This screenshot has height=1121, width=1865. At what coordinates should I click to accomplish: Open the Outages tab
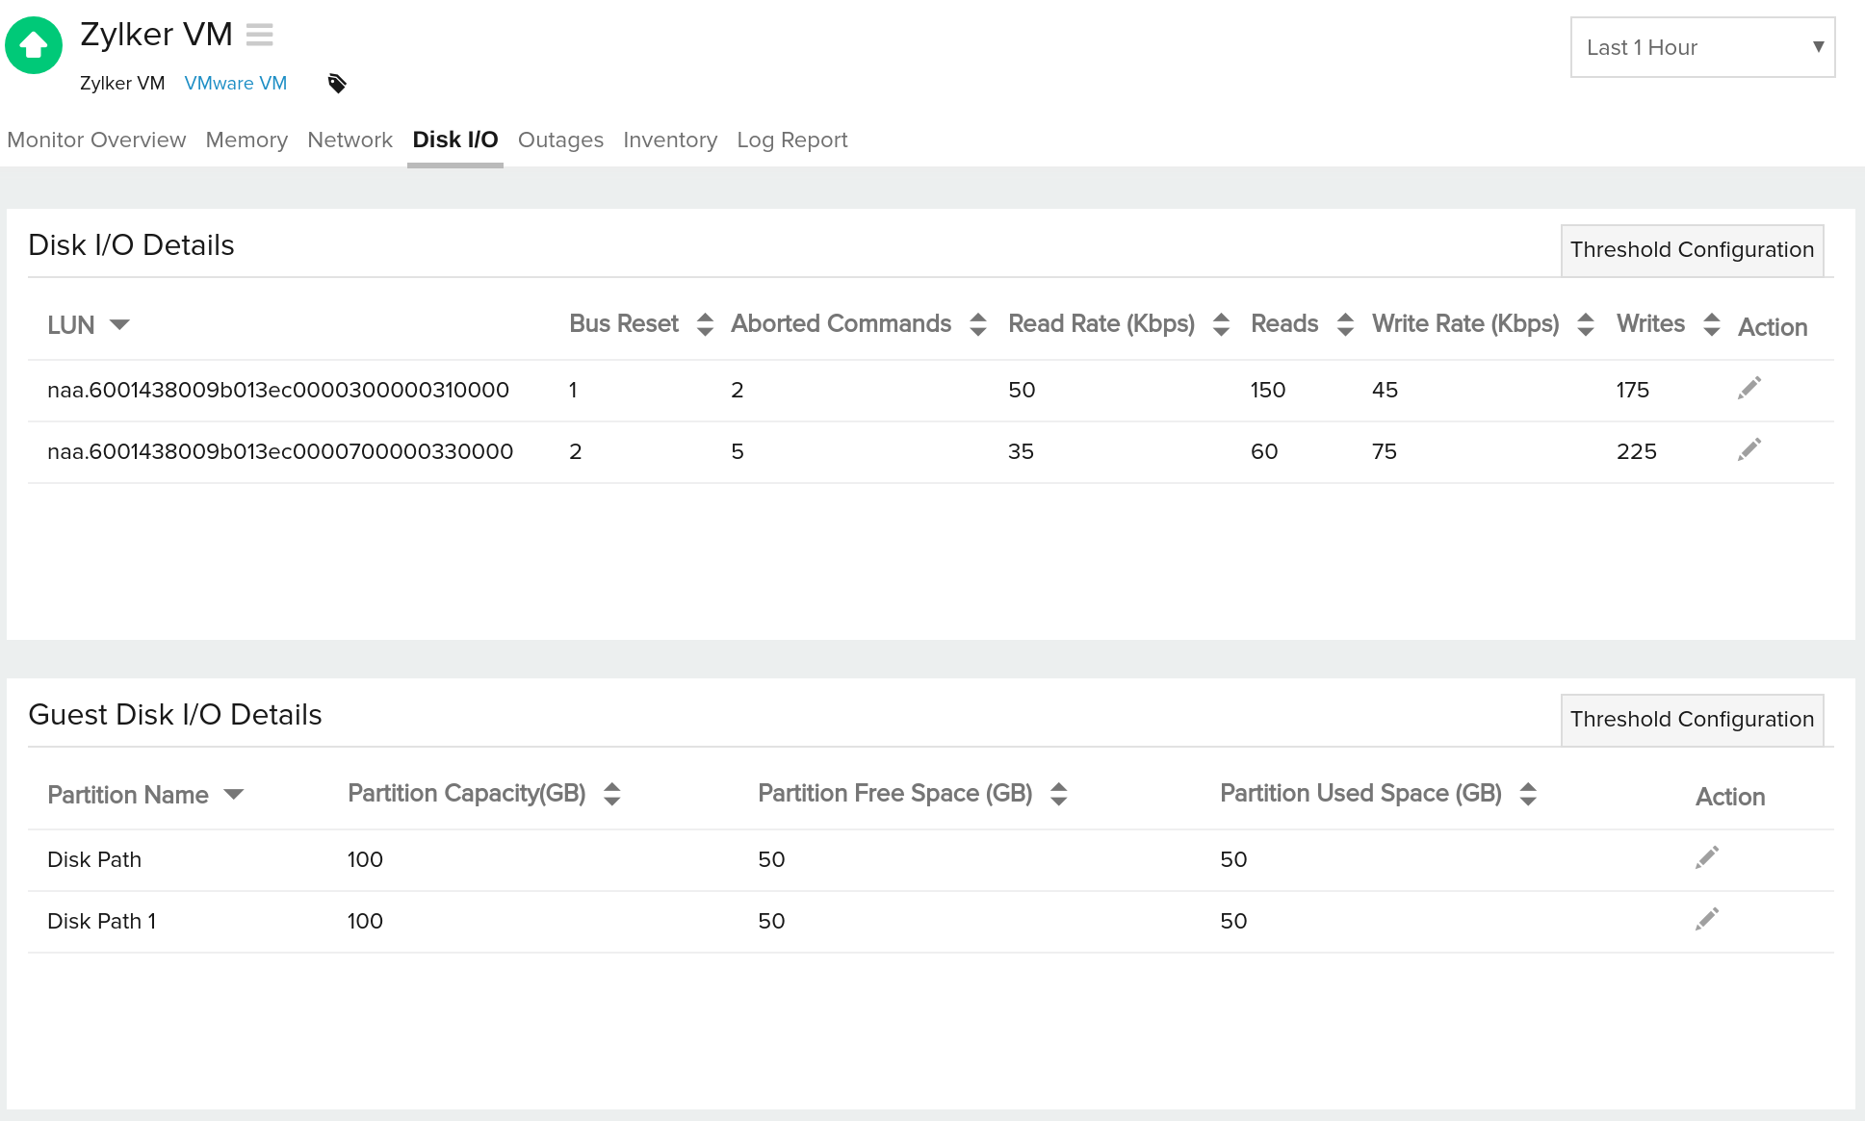[560, 140]
